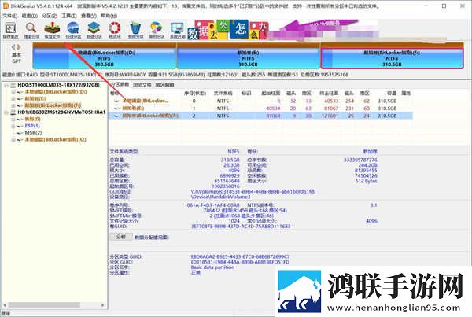
Task: Expand the 新加卷(E:) tree node
Action: (x=13, y=99)
